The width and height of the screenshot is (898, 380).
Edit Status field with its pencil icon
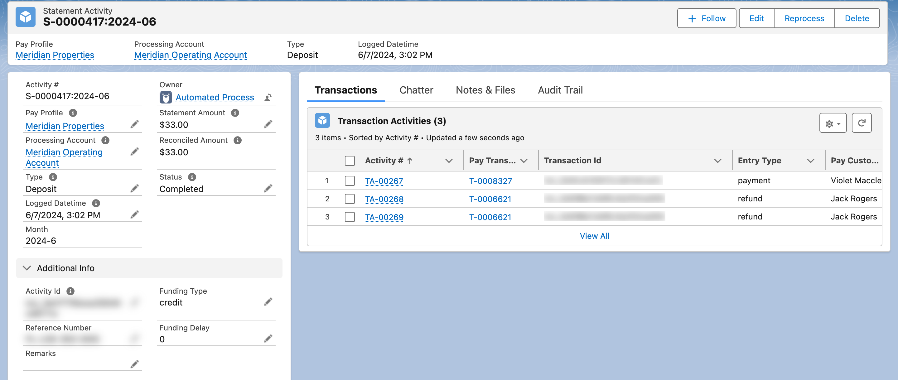pyautogui.click(x=268, y=189)
